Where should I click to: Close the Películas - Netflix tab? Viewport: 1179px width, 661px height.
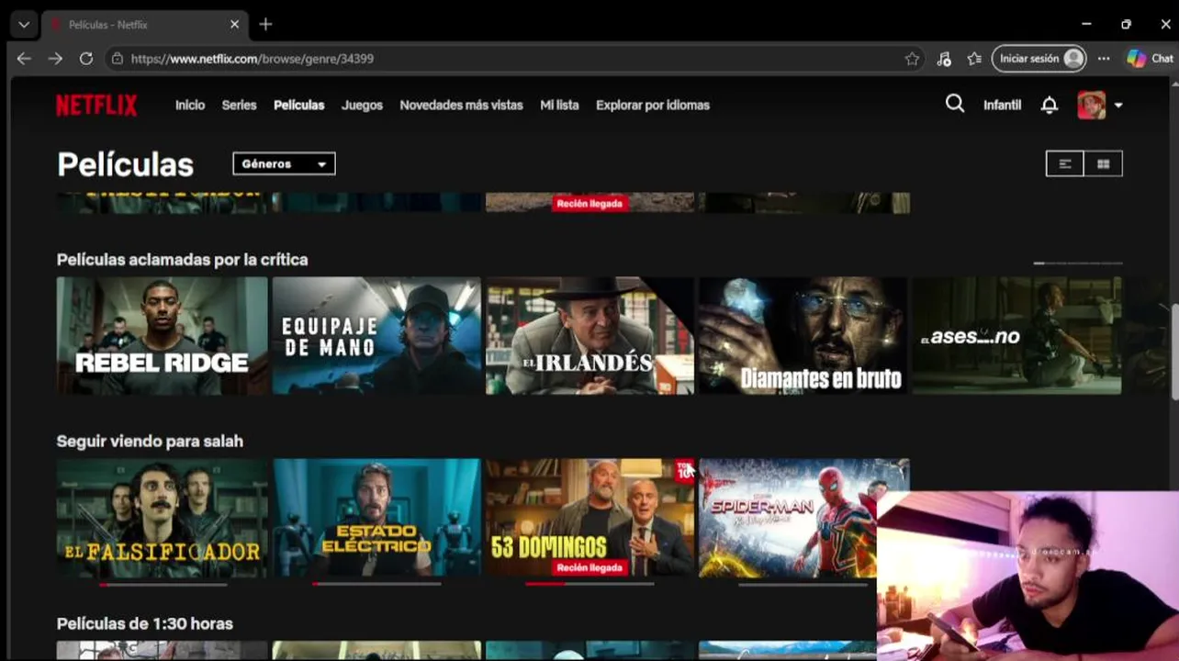(234, 25)
